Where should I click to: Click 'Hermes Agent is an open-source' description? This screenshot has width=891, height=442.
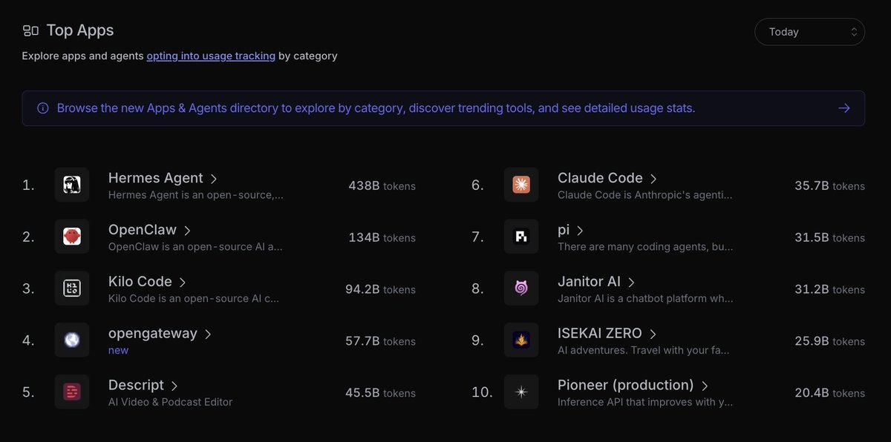pyautogui.click(x=196, y=195)
